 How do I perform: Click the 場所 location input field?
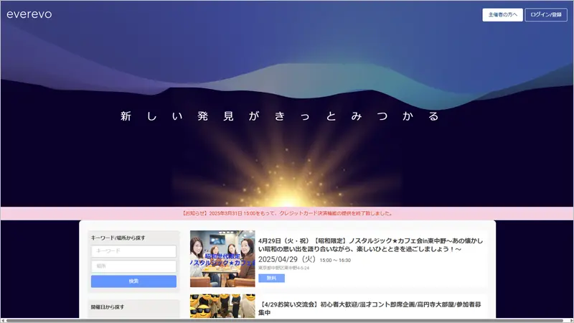pyautogui.click(x=133, y=266)
